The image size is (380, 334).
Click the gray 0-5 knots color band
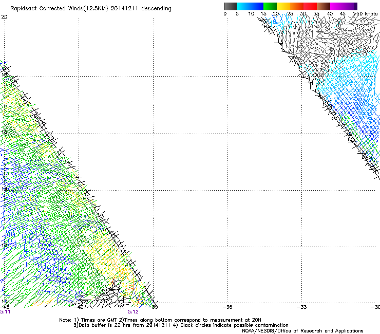click(x=230, y=6)
